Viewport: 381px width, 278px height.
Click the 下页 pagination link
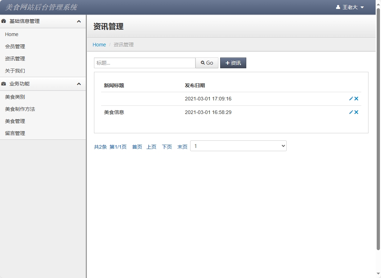coord(167,147)
